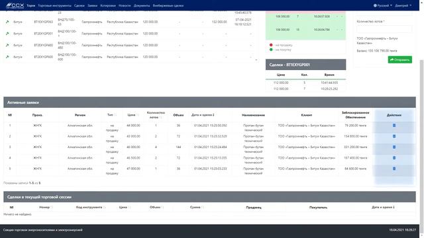Image resolution: width=424 pixels, height=238 pixels.
Task: Click the gavel icon for BT2EXYGP480
Action: coord(7,45)
